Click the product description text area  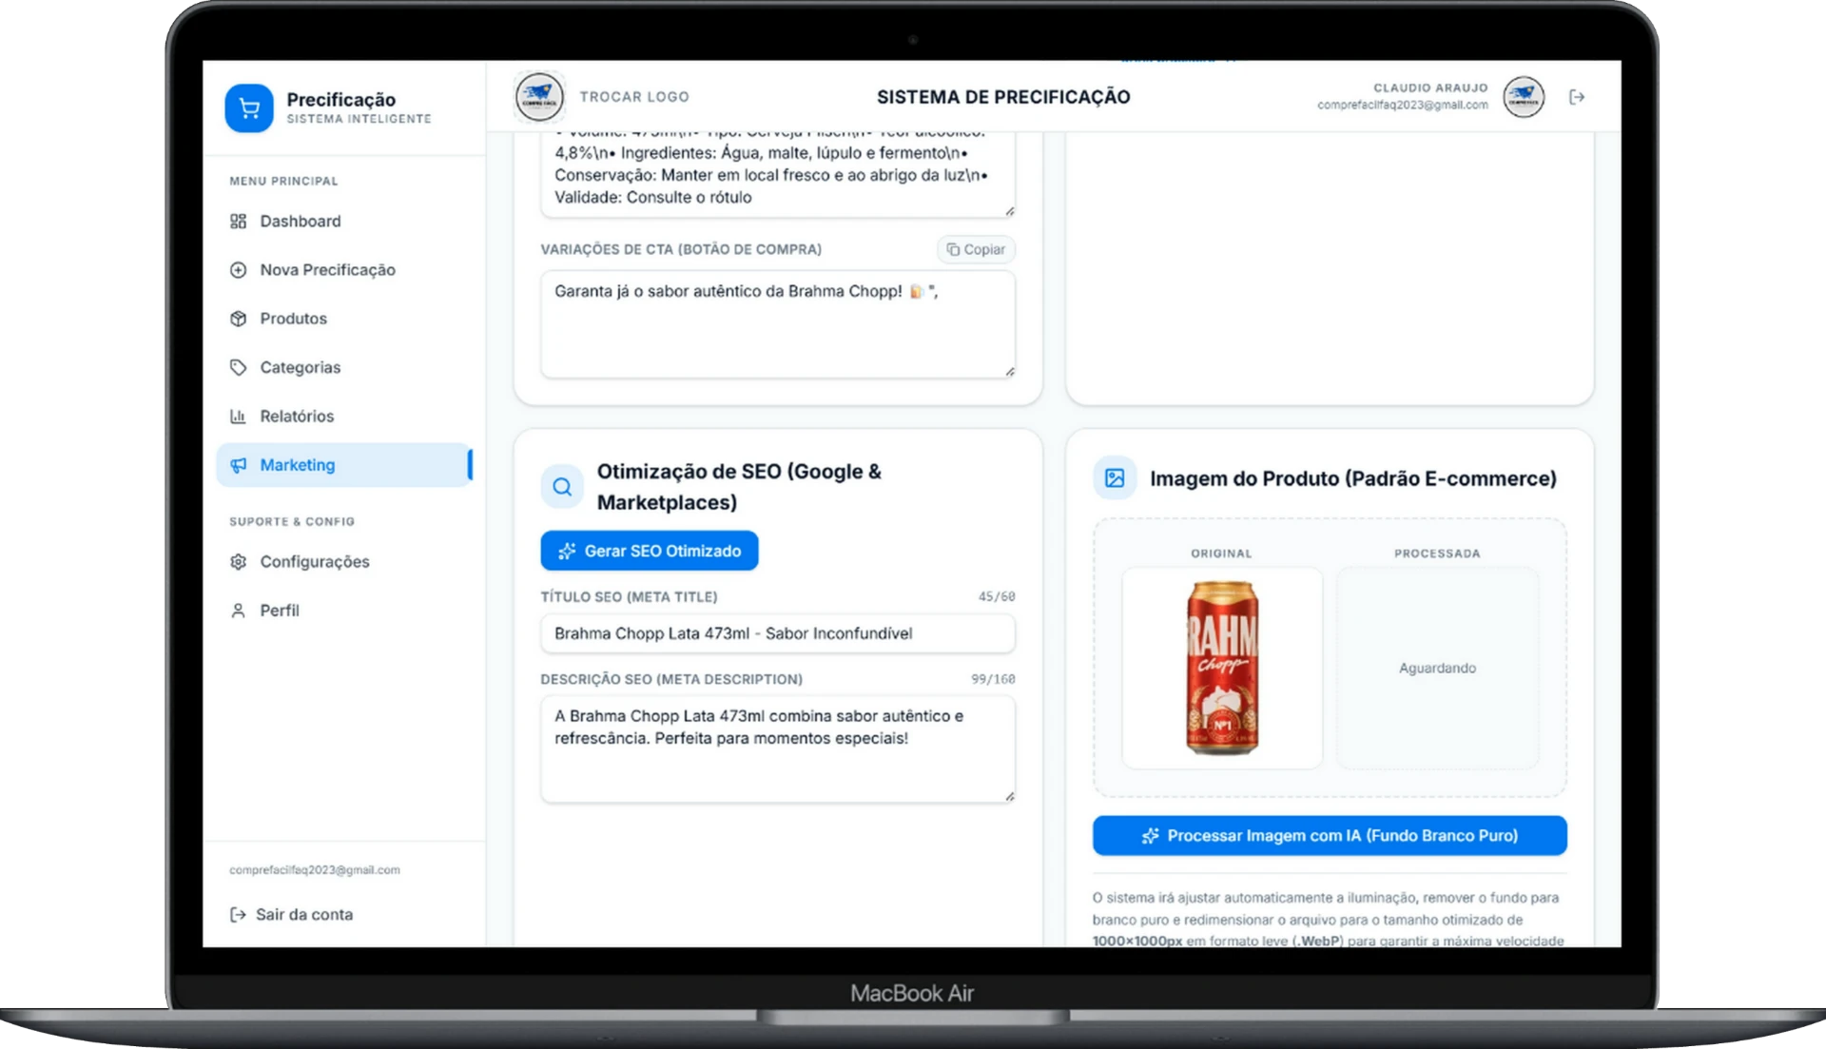click(x=778, y=174)
